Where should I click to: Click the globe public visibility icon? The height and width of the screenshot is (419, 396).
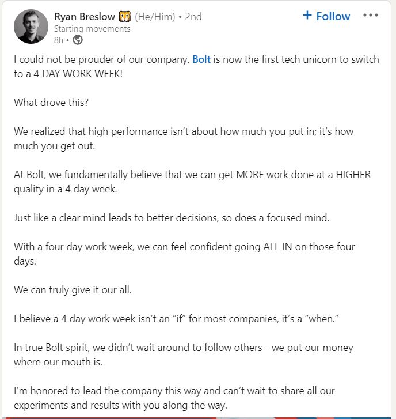pos(78,40)
